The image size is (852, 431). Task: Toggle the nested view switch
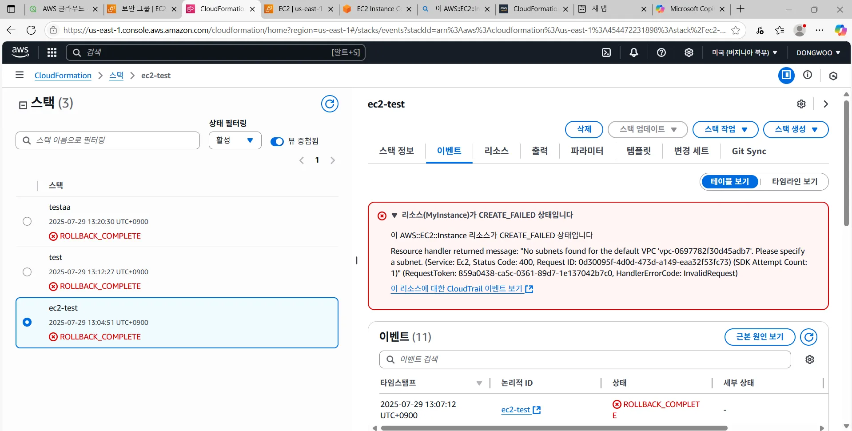(277, 141)
